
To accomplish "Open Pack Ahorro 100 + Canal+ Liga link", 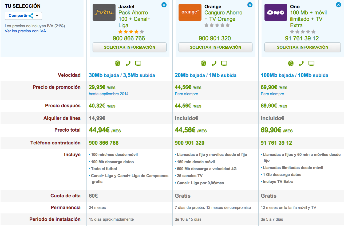I will [x=135, y=19].
